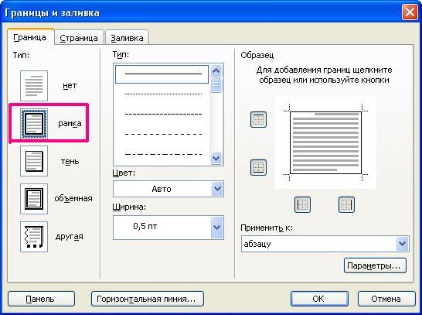The width and height of the screenshot is (422, 315).
Task: Click the 'объемная' label text
Action: point(73,199)
